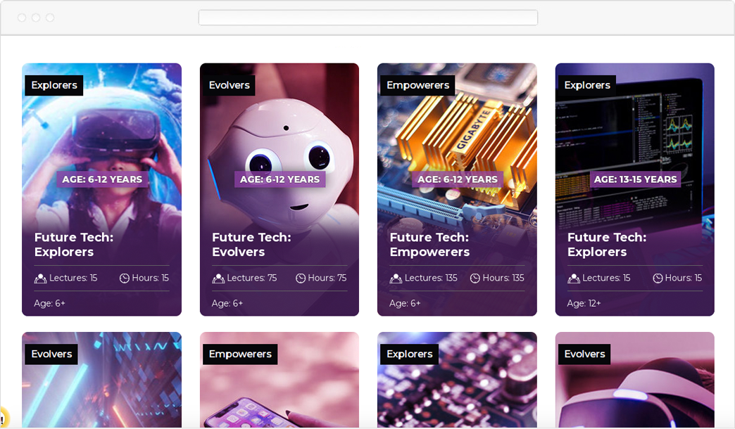Click the Empowerers tag on the smartphone card

coord(240,354)
